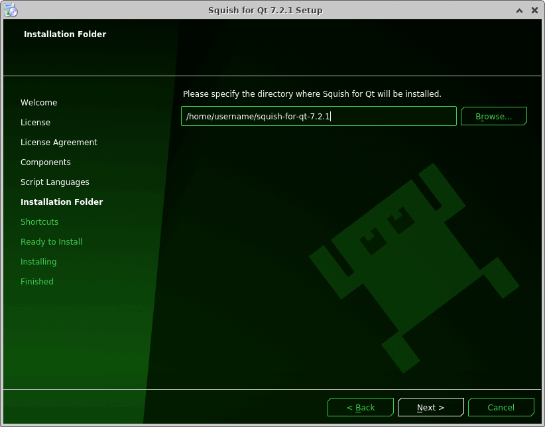The height and width of the screenshot is (427, 545).
Task: Click the Ready to Install step
Action: coord(51,242)
